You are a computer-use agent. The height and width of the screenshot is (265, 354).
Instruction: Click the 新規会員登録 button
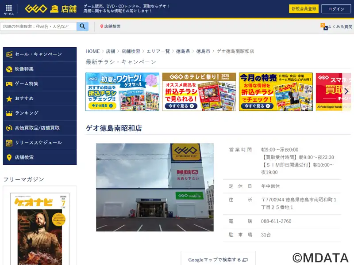point(304,9)
